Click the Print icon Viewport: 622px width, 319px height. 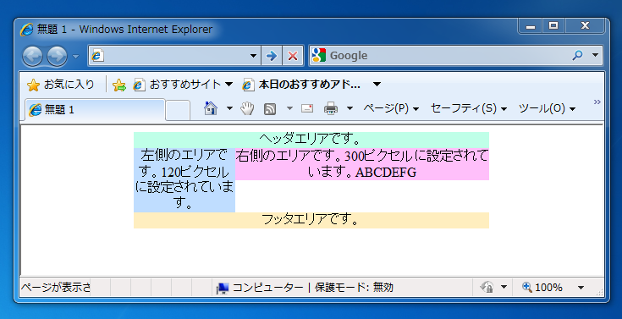pos(331,108)
